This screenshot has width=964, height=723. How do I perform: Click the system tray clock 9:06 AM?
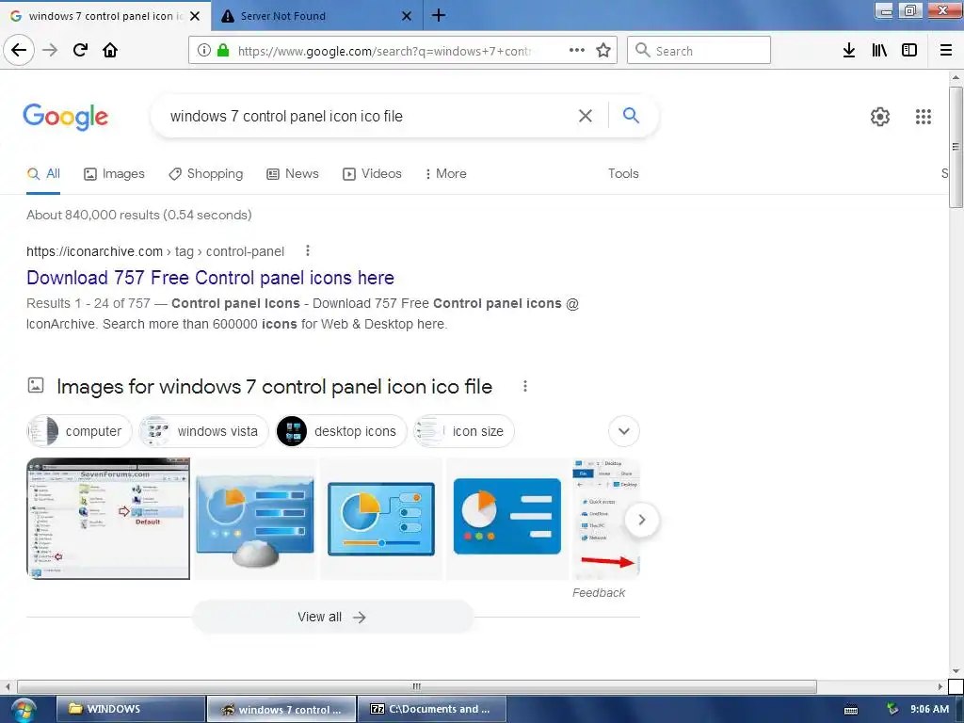pyautogui.click(x=929, y=709)
